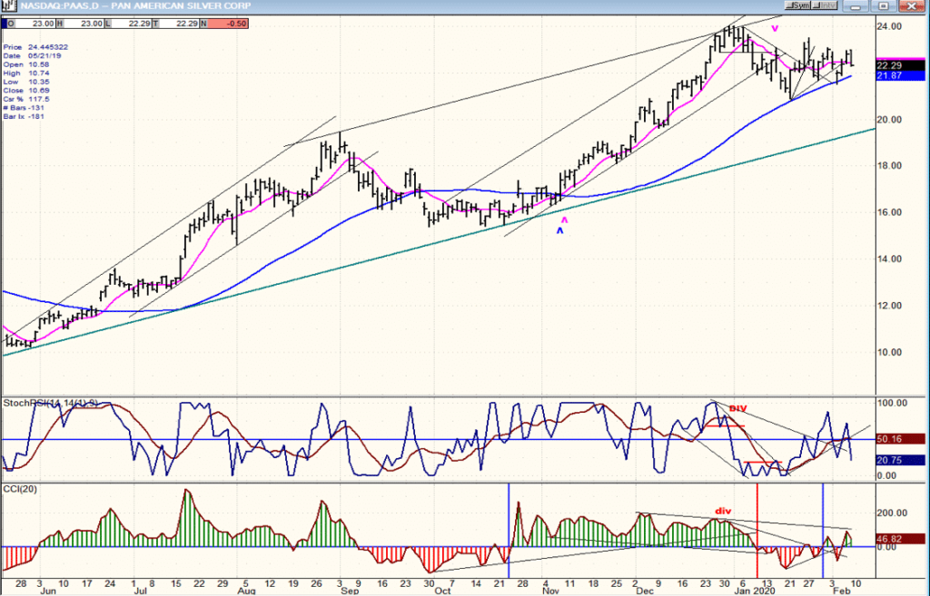
Task: Select the red vertical line marker in CCI panel
Action: click(x=757, y=531)
